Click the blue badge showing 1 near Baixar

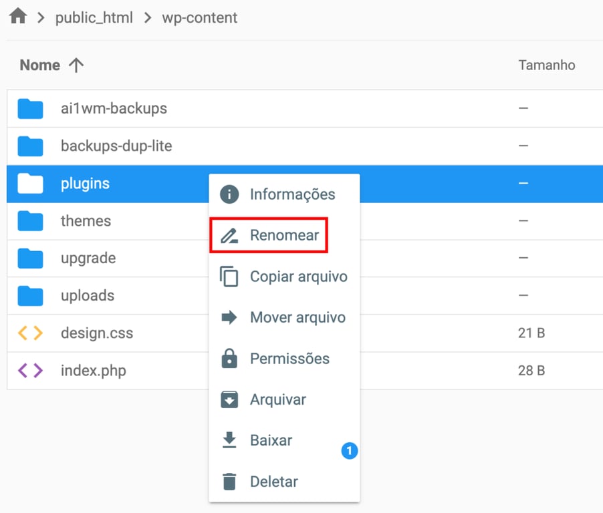pos(349,451)
